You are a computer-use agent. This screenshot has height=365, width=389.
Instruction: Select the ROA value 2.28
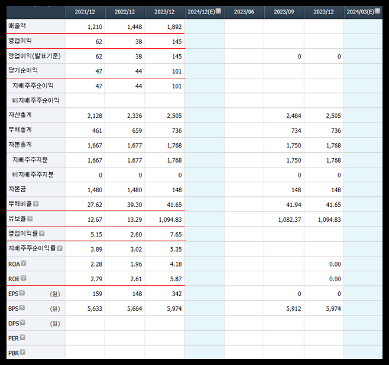coord(96,264)
